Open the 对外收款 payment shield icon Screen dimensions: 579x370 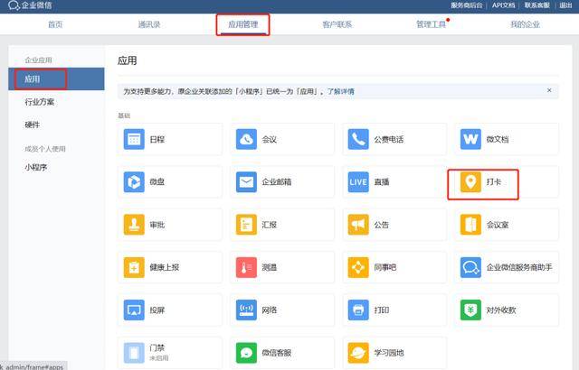470,310
